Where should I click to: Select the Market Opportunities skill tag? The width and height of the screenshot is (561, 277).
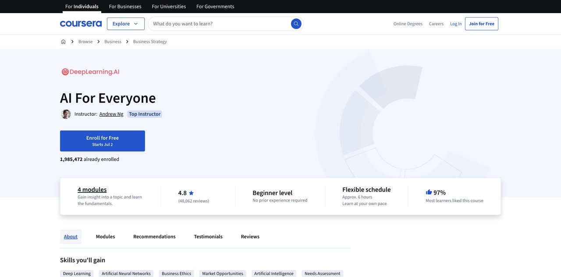[x=223, y=273]
